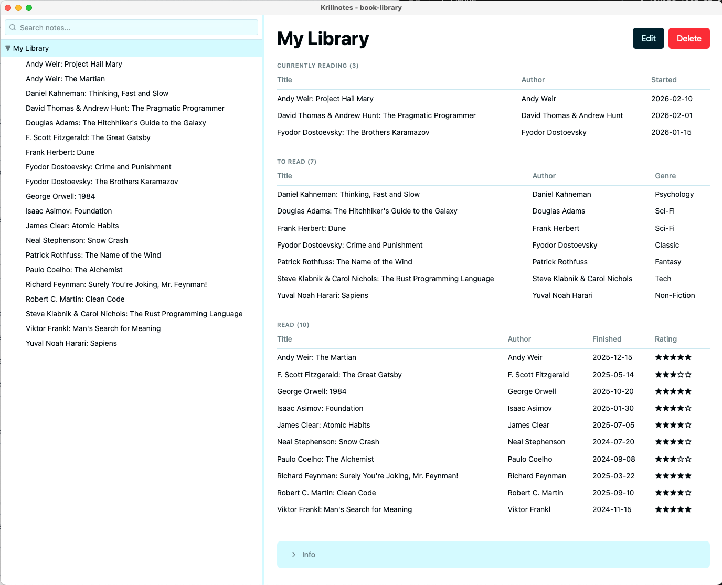
Task: Click the five-star rating for The Martian
Action: [673, 357]
